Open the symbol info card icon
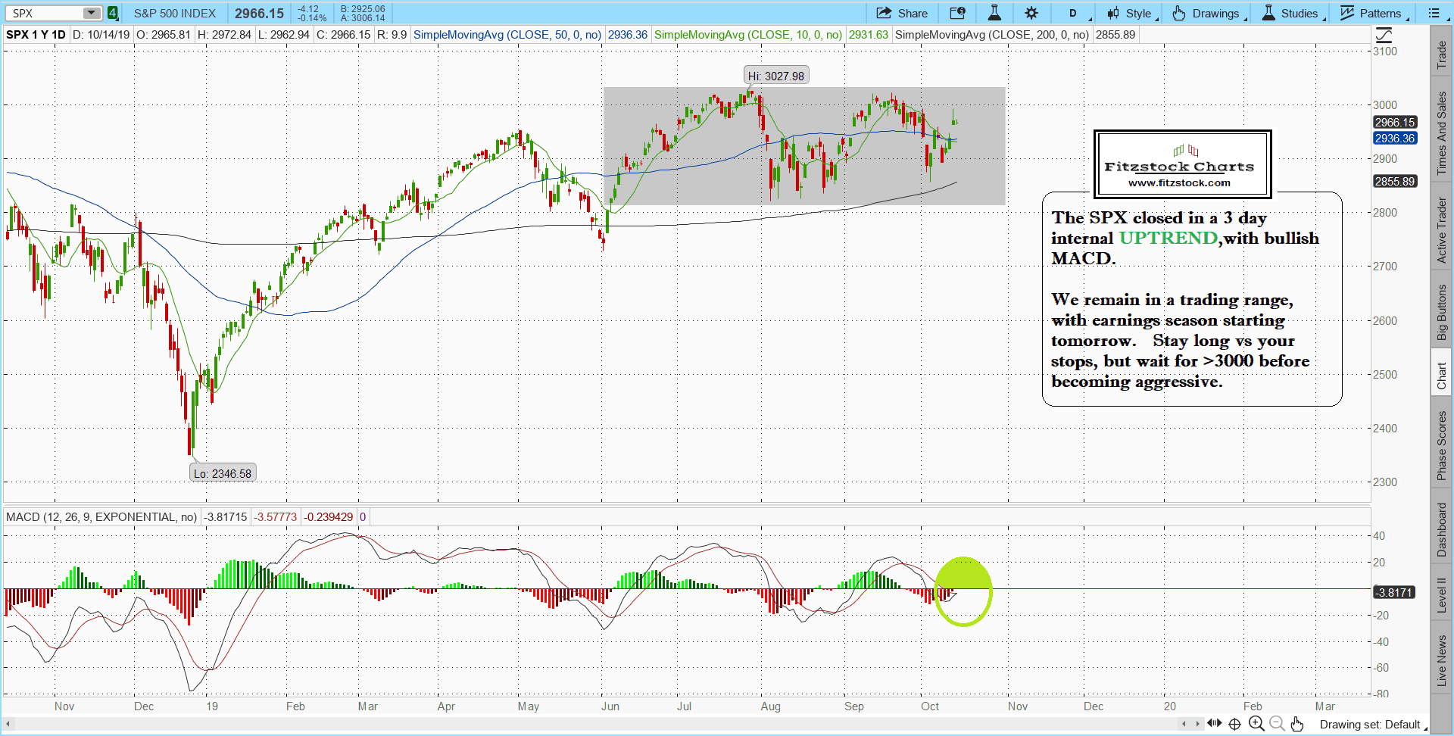The height and width of the screenshot is (736, 1454). pyautogui.click(x=957, y=13)
